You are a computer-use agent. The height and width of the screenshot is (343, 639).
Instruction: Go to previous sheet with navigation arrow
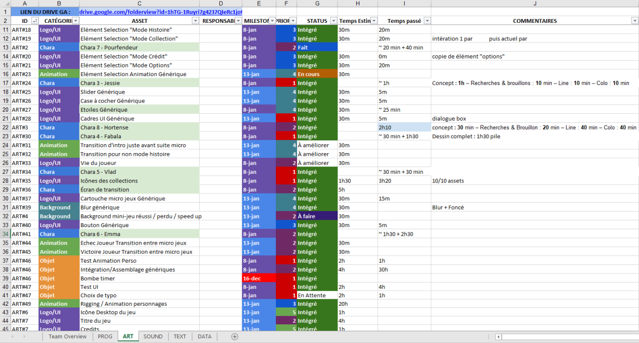coord(12,337)
